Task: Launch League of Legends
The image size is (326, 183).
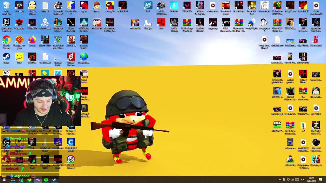Action: (58, 25)
